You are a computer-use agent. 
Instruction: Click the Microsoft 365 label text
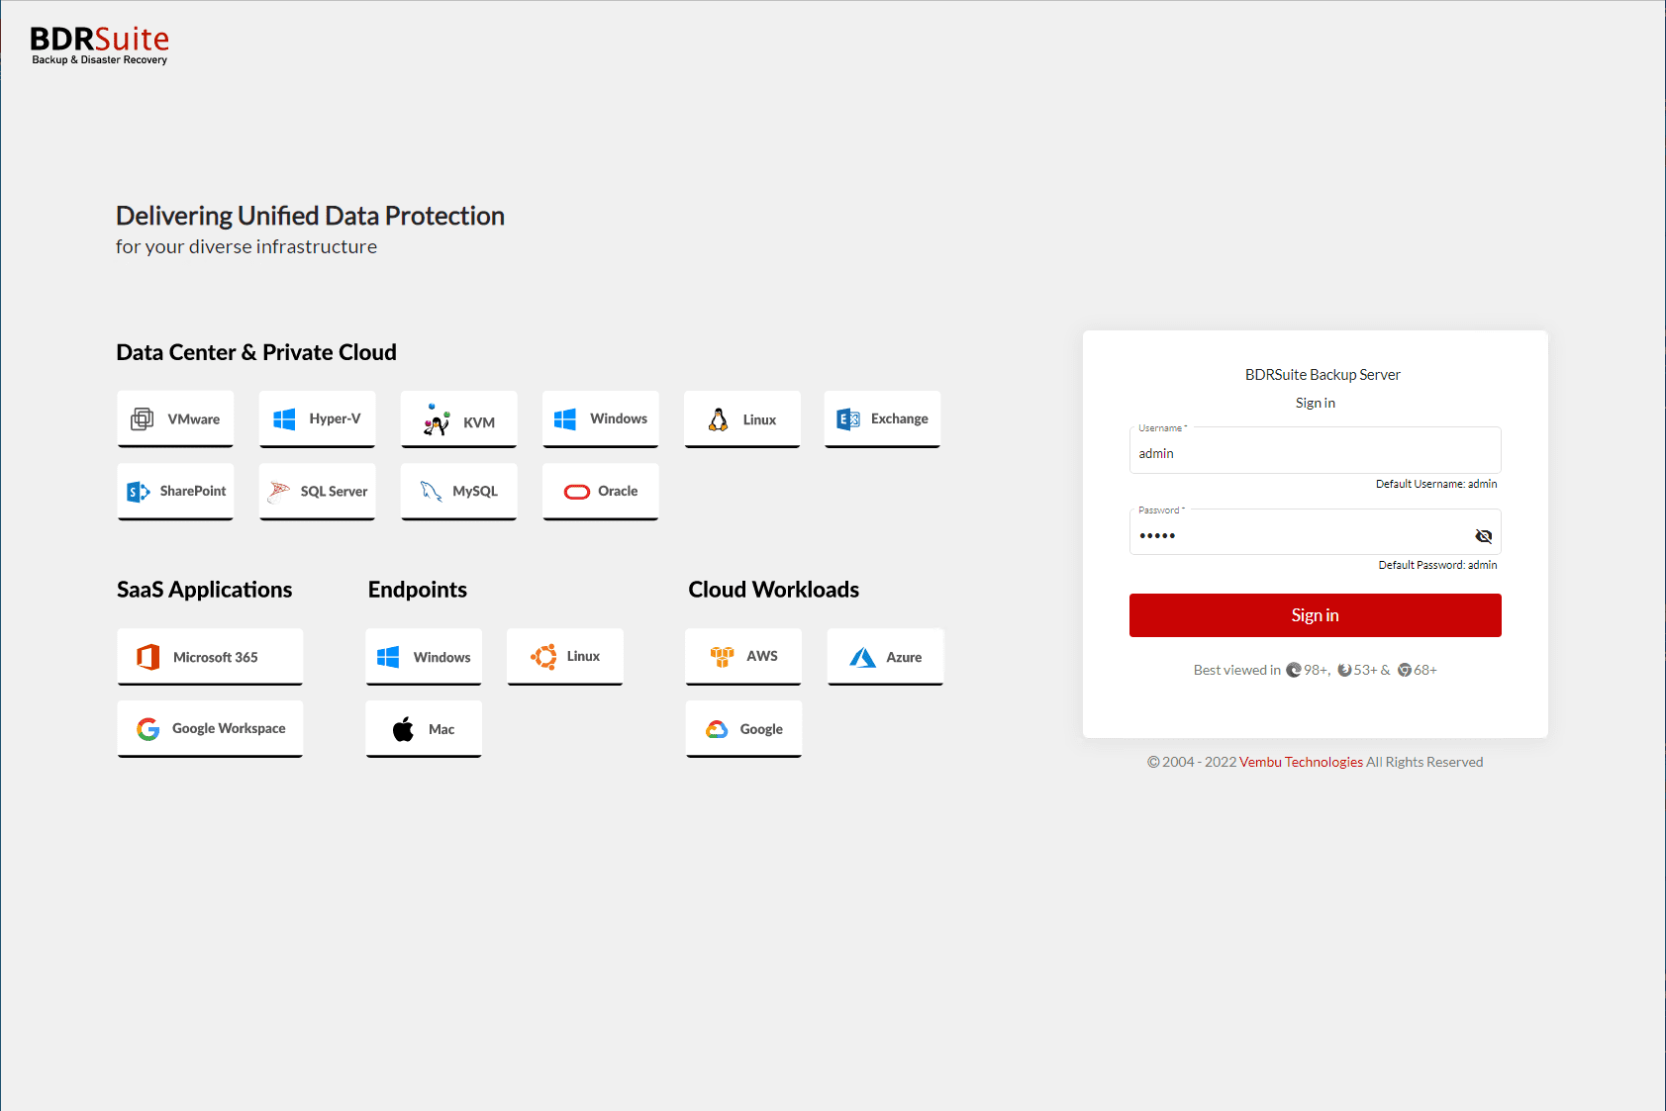[x=216, y=657]
